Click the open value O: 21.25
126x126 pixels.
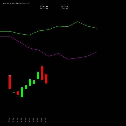pyautogui.click(x=44, y=9)
